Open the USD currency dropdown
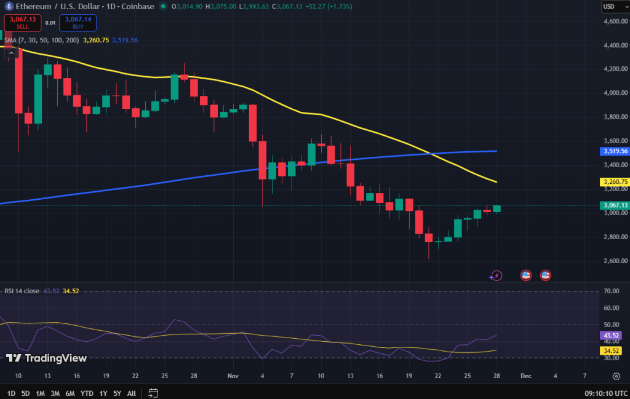 615,6
